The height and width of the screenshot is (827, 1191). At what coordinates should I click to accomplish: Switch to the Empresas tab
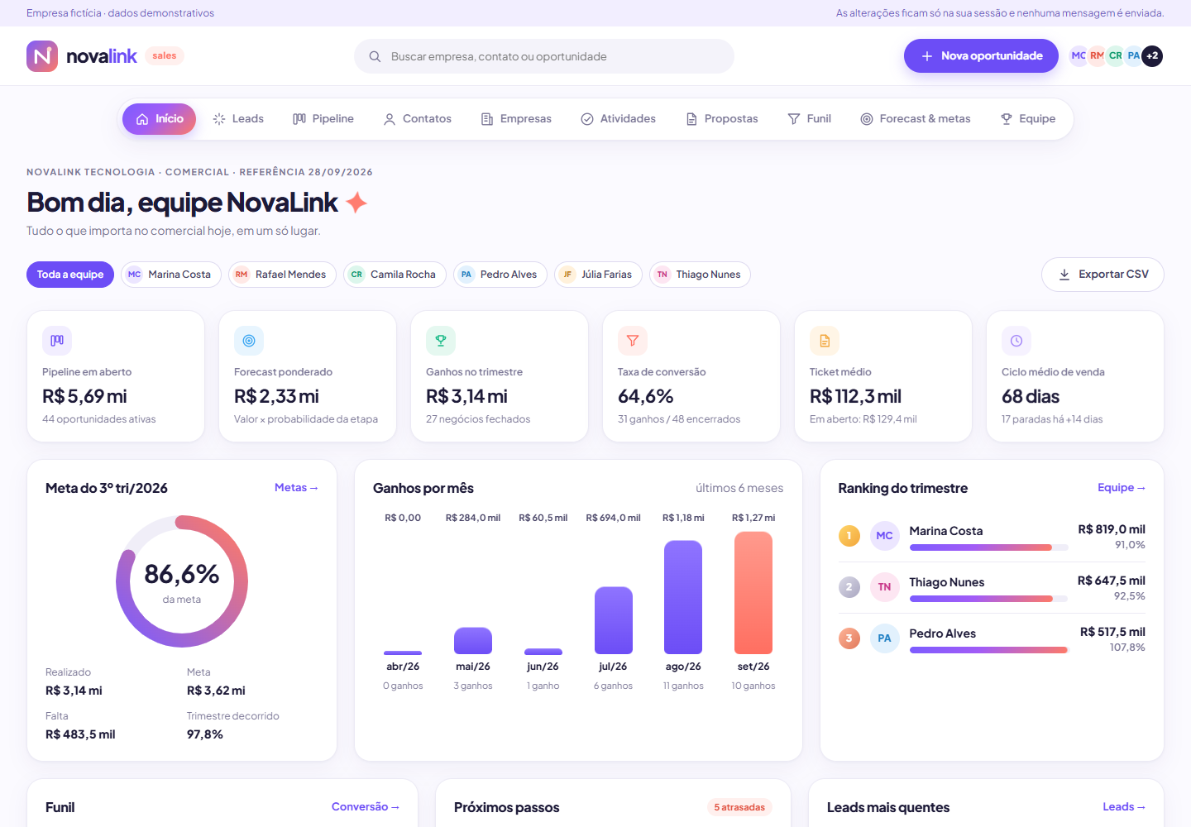pos(516,119)
